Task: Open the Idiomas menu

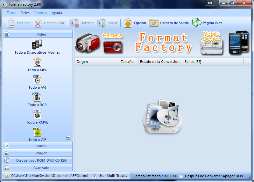Action: [x=41, y=13]
